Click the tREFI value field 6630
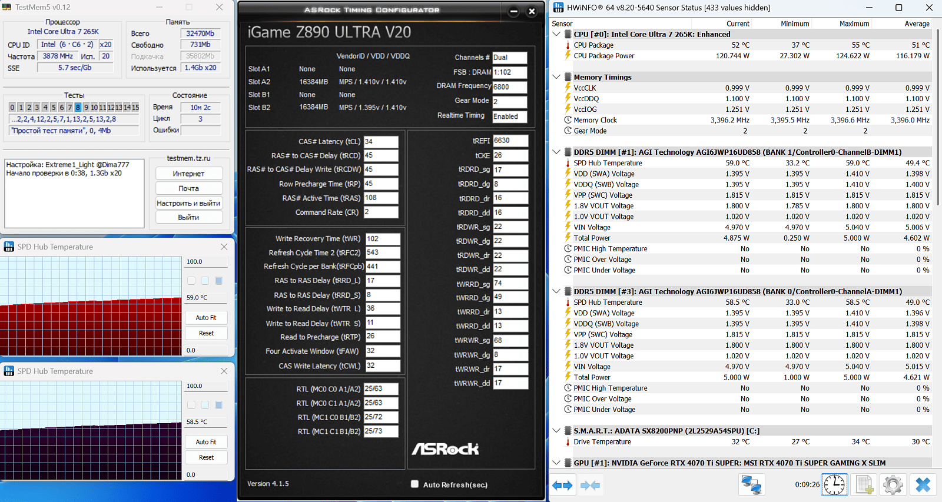Screen dimensions: 942x502 [x=510, y=141]
